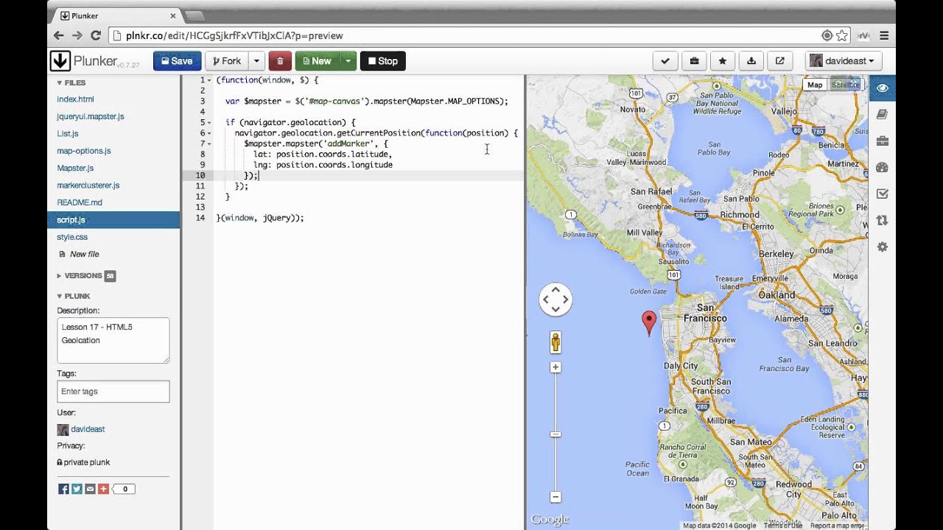Switch map to Satellite view
Image resolution: width=943 pixels, height=530 pixels.
pos(845,85)
